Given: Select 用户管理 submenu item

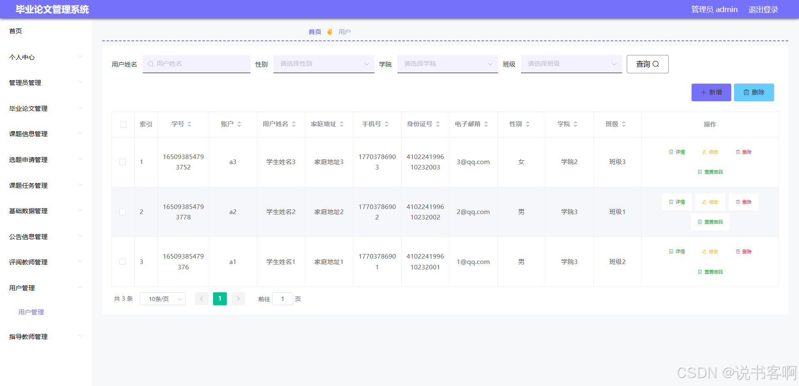Looking at the screenshot, I should (x=31, y=312).
